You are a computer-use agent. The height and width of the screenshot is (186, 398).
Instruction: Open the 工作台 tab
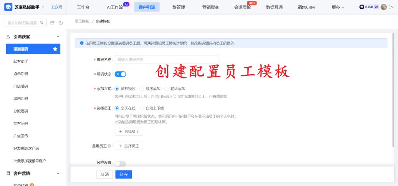pos(83,7)
